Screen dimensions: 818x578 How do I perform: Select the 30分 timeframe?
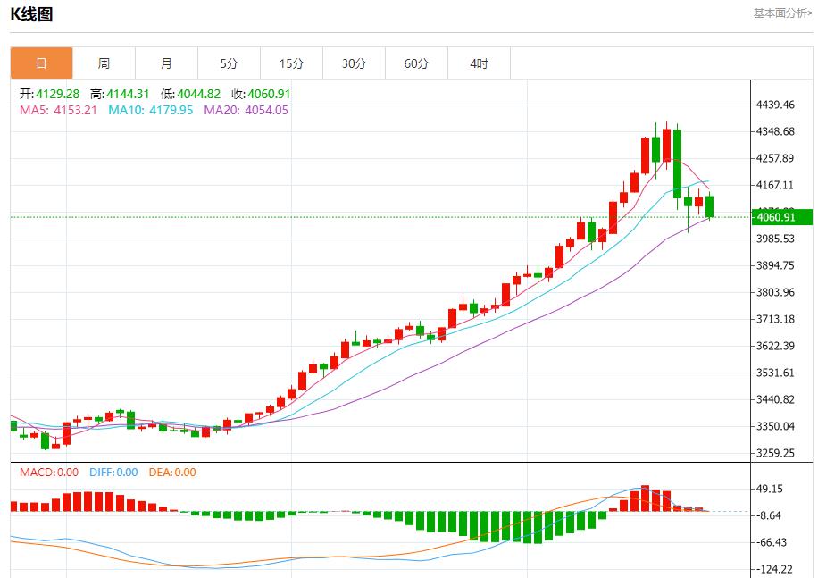pos(354,63)
